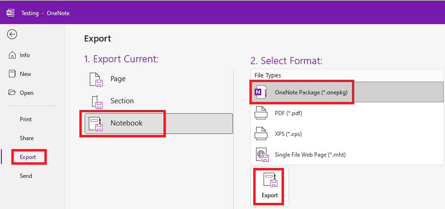
Task: Choose PDF (*.pdf) format label
Action: click(288, 113)
